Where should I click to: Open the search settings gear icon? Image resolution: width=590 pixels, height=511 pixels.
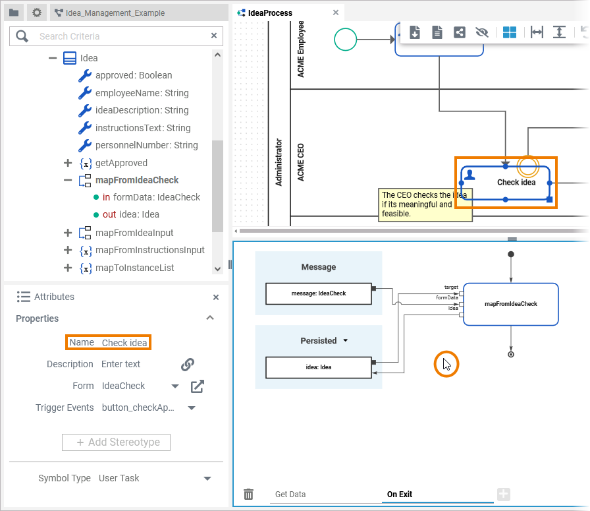point(38,13)
